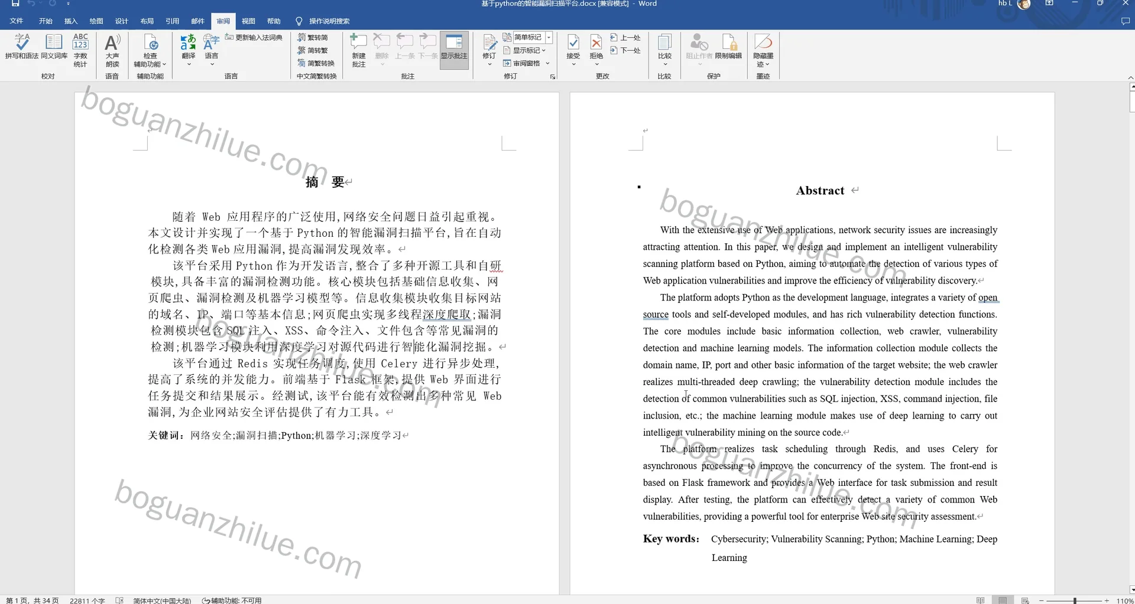Switch to web layout view
Viewport: 1135px width, 604px height.
click(x=1025, y=600)
